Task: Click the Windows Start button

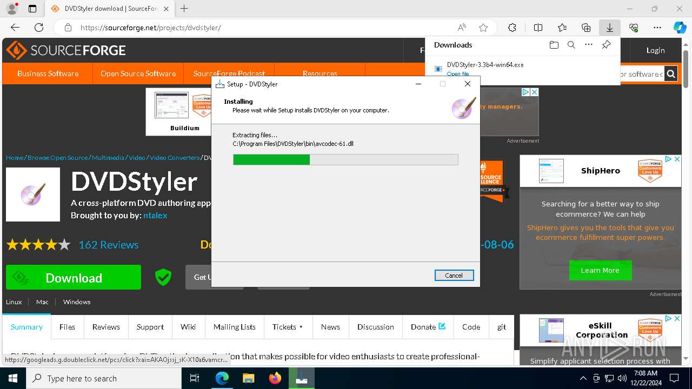Action: 12,378
